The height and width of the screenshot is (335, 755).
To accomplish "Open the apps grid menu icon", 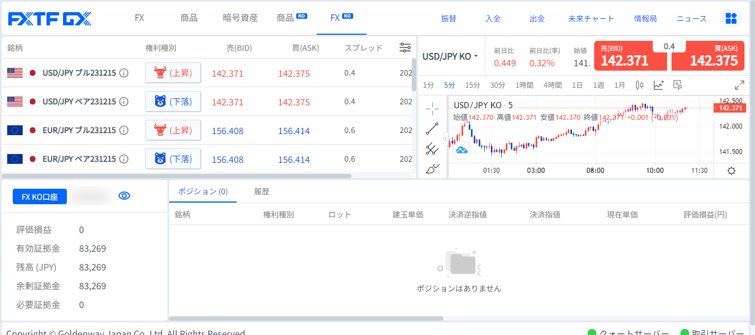I will coord(731,18).
